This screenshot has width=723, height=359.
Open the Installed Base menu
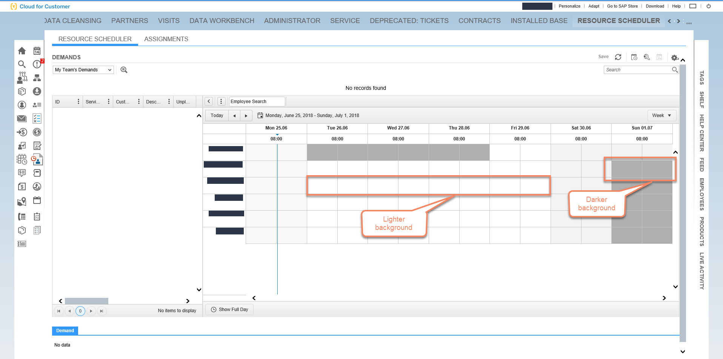[x=539, y=21]
